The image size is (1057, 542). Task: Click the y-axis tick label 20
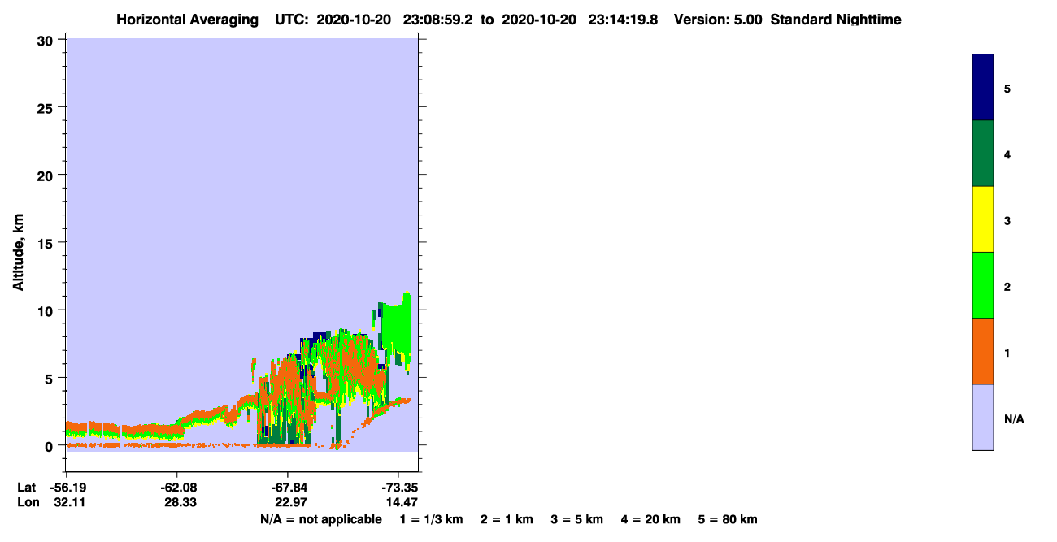[46, 175]
